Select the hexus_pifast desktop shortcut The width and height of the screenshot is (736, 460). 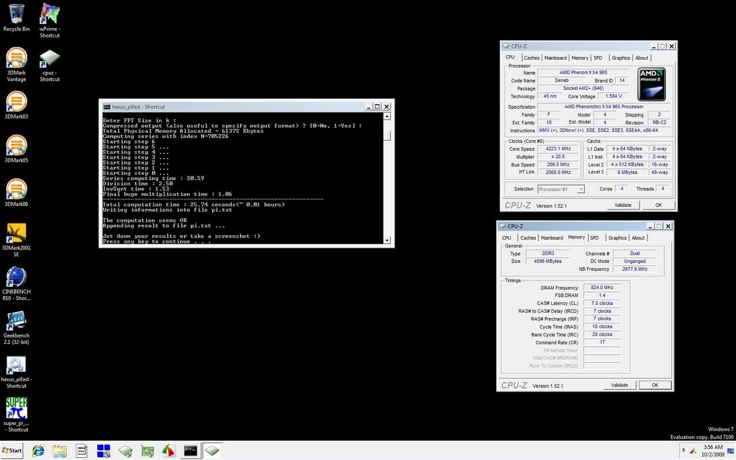[17, 372]
